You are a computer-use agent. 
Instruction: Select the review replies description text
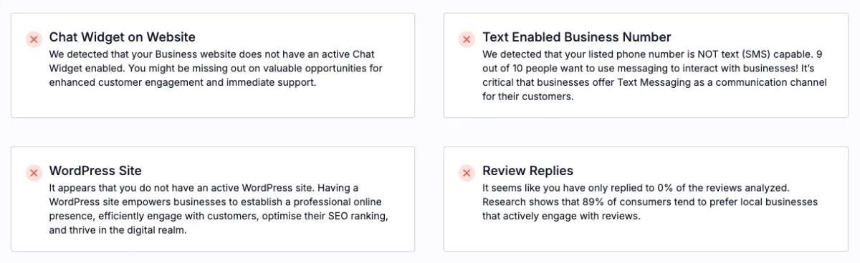tap(650, 202)
